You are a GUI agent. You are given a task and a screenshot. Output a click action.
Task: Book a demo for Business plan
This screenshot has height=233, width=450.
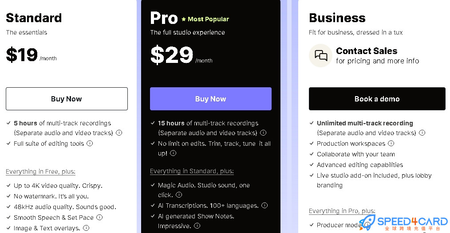click(x=377, y=99)
